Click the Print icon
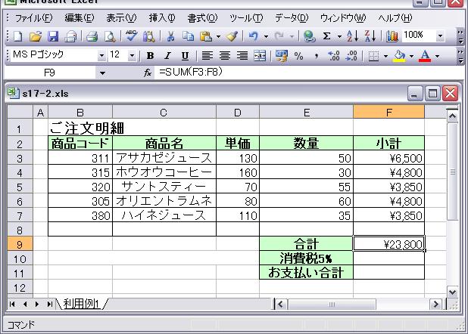Image resolution: width=468 pixels, height=334 pixels. [92, 36]
